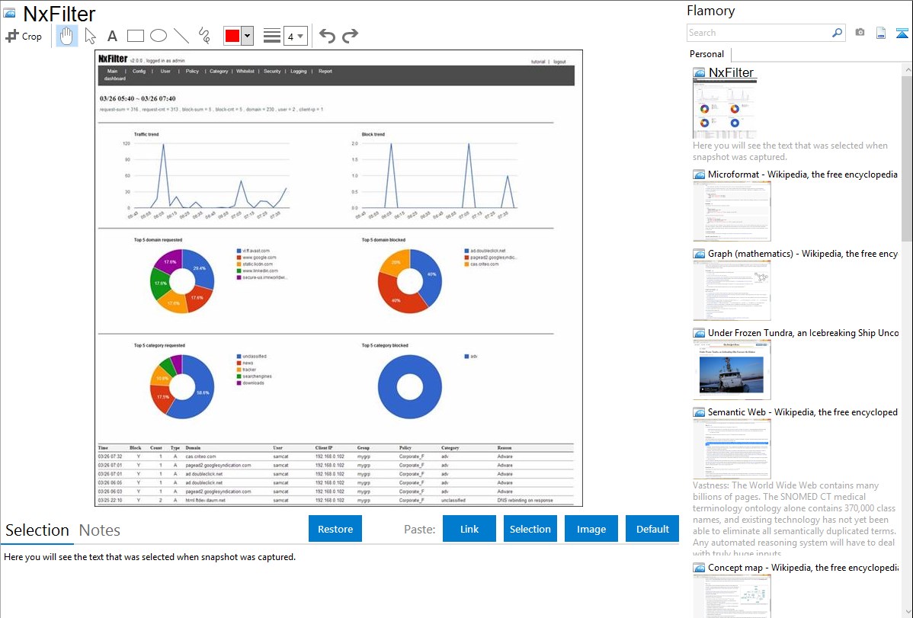Click the blue upload arrow icon
This screenshot has height=618, width=913.
902,33
